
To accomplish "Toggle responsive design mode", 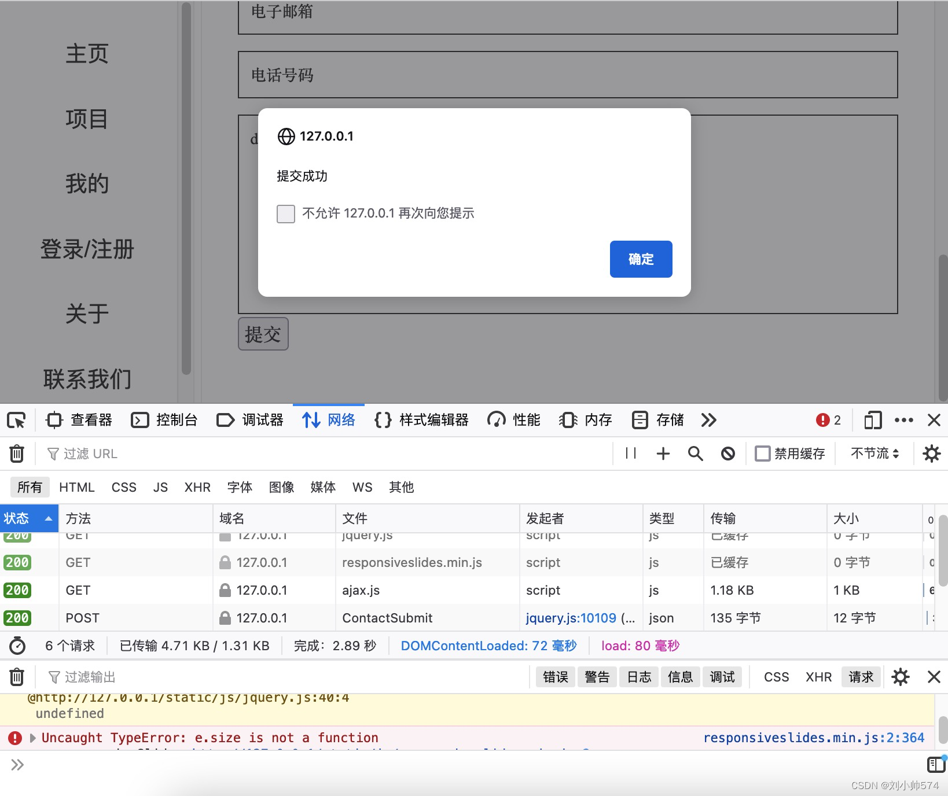I will click(873, 420).
